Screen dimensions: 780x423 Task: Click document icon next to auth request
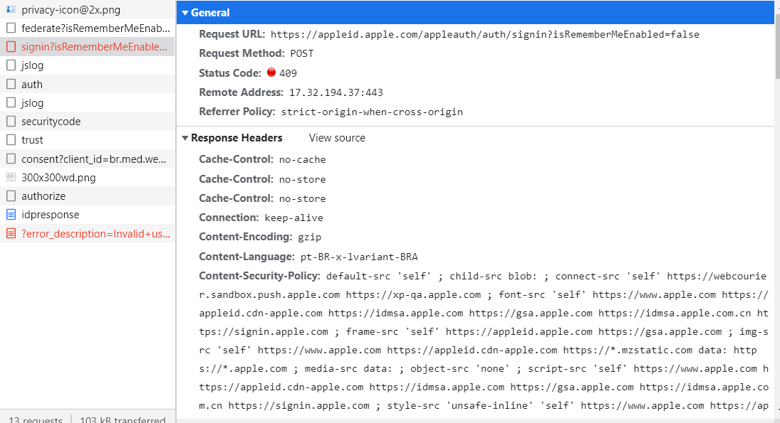10,84
